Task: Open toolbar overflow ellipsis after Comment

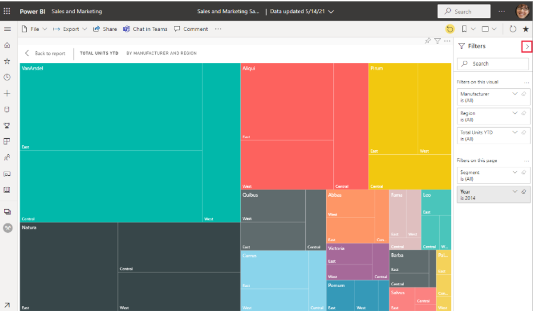Action: coord(218,29)
